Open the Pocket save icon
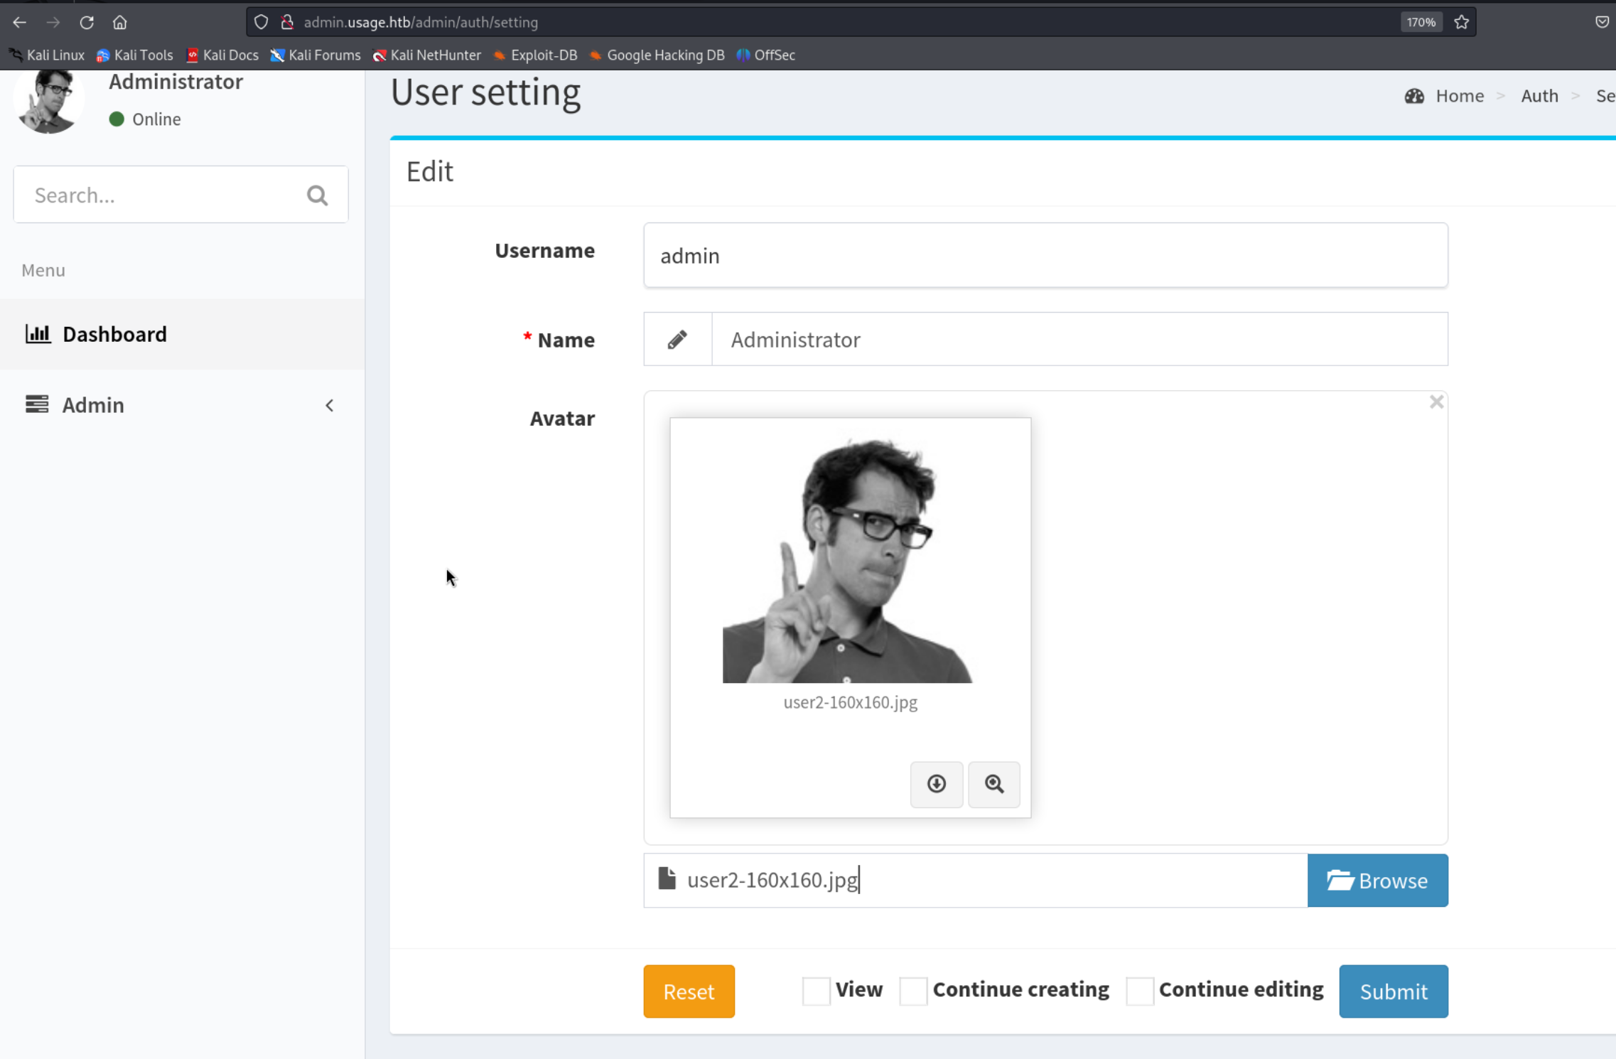1616x1059 pixels. [1602, 22]
